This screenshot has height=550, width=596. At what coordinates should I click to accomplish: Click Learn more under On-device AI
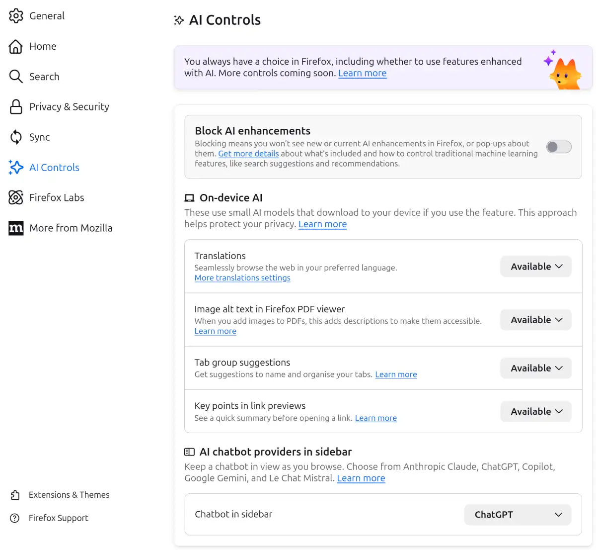click(x=322, y=224)
